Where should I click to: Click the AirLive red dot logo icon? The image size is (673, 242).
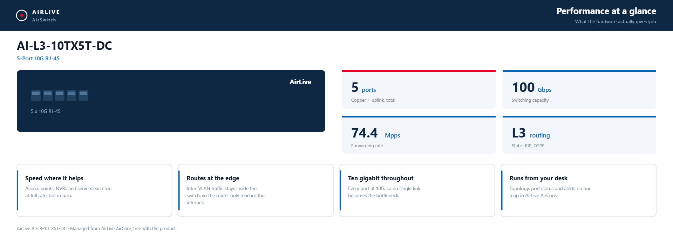coord(22,15)
